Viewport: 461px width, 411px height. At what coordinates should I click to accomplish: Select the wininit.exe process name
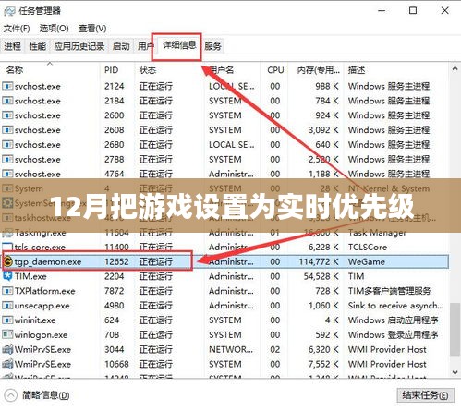click(35, 320)
